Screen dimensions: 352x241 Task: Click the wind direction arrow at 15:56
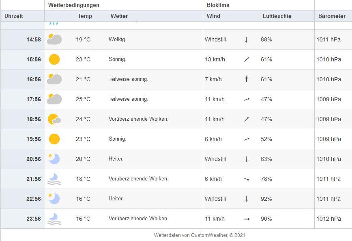[x=247, y=59]
